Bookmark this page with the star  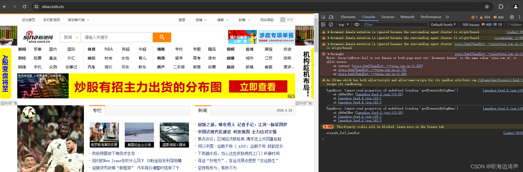pyautogui.click(x=487, y=7)
